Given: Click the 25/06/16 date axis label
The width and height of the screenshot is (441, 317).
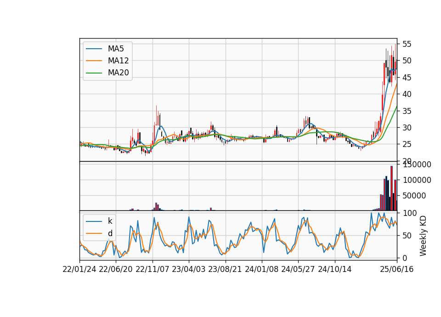Looking at the screenshot, I should click(x=397, y=269).
